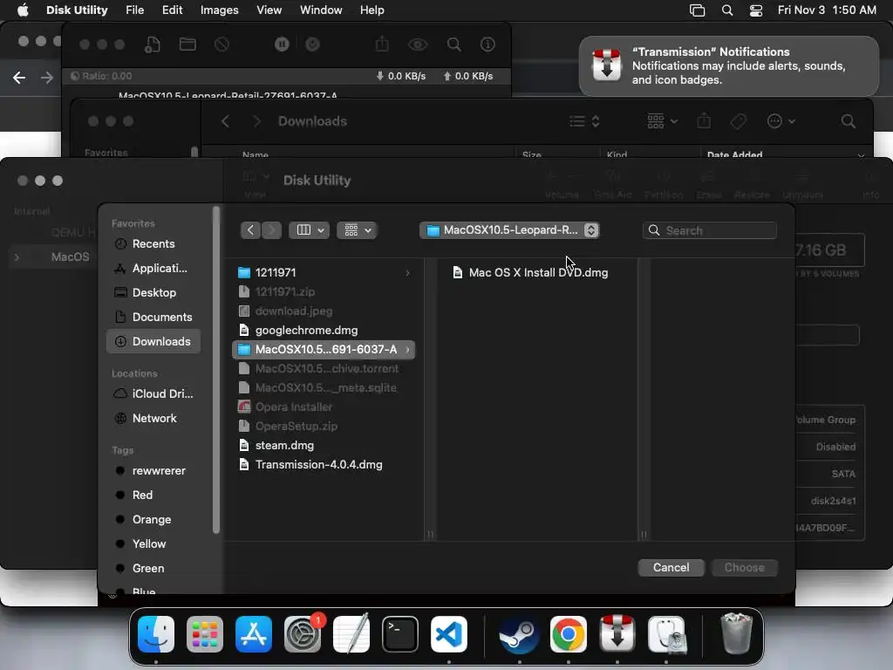This screenshot has height=670, width=893.
Task: Open the Apple menu
Action: (x=23, y=10)
